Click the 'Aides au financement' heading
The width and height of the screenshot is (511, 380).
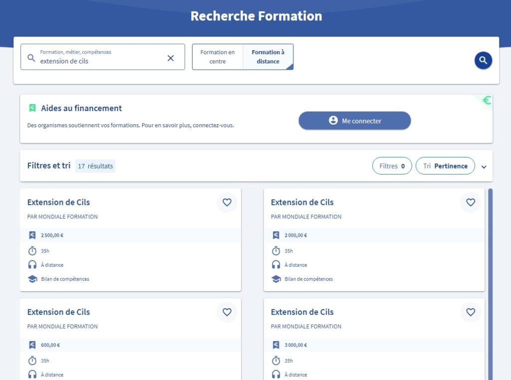(81, 108)
